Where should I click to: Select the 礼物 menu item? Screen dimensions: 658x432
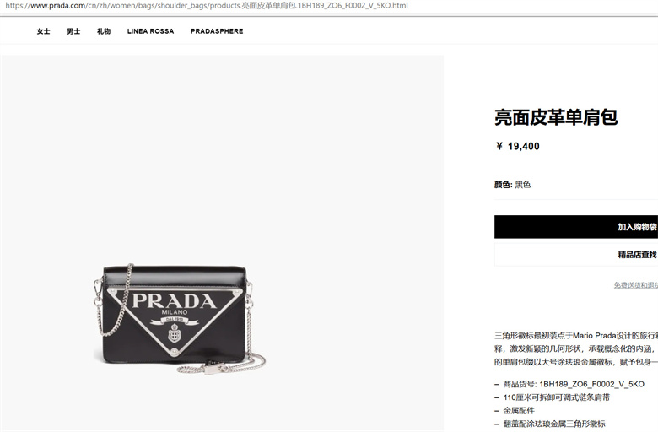click(104, 31)
